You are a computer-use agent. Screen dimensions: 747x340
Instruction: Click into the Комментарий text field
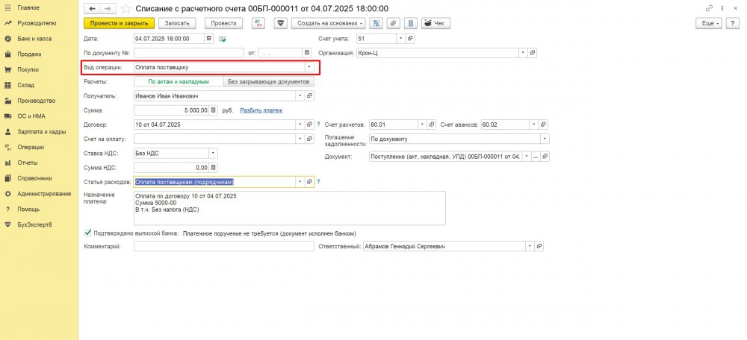[x=223, y=246]
